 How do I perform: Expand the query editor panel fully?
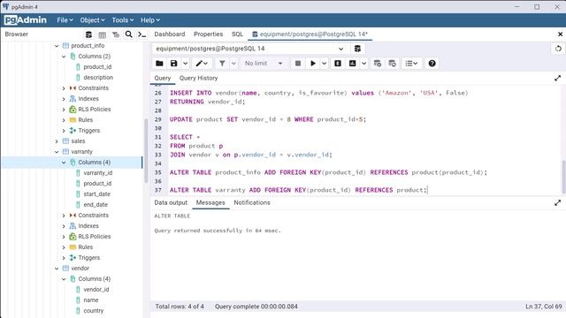click(x=558, y=79)
